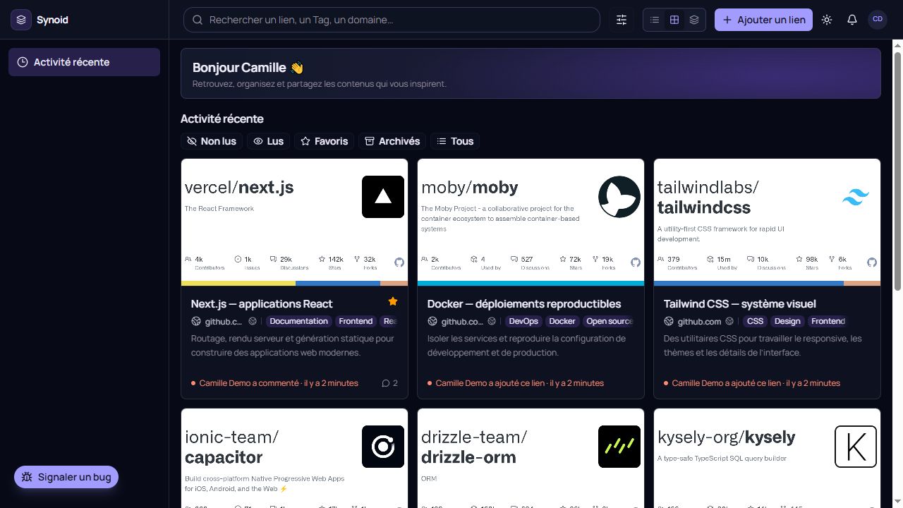Image resolution: width=903 pixels, height=508 pixels.
Task: Open the CD user avatar menu
Action: pos(878,20)
